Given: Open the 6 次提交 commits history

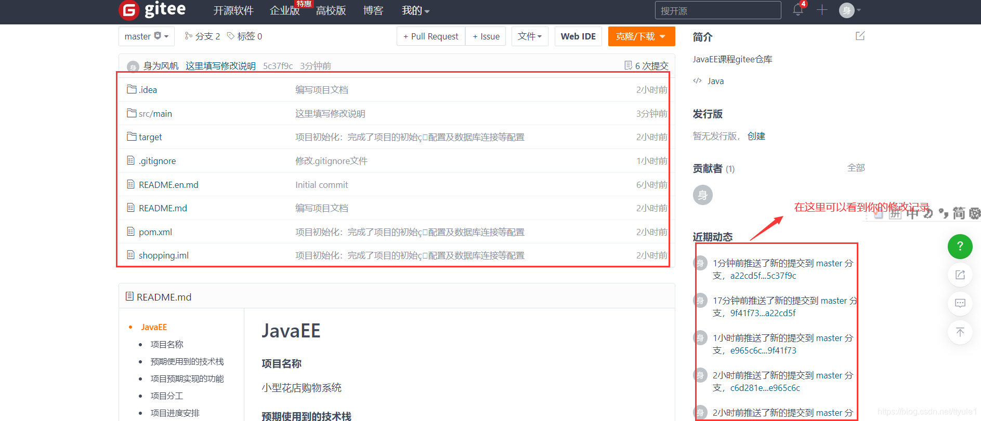Looking at the screenshot, I should pos(646,66).
